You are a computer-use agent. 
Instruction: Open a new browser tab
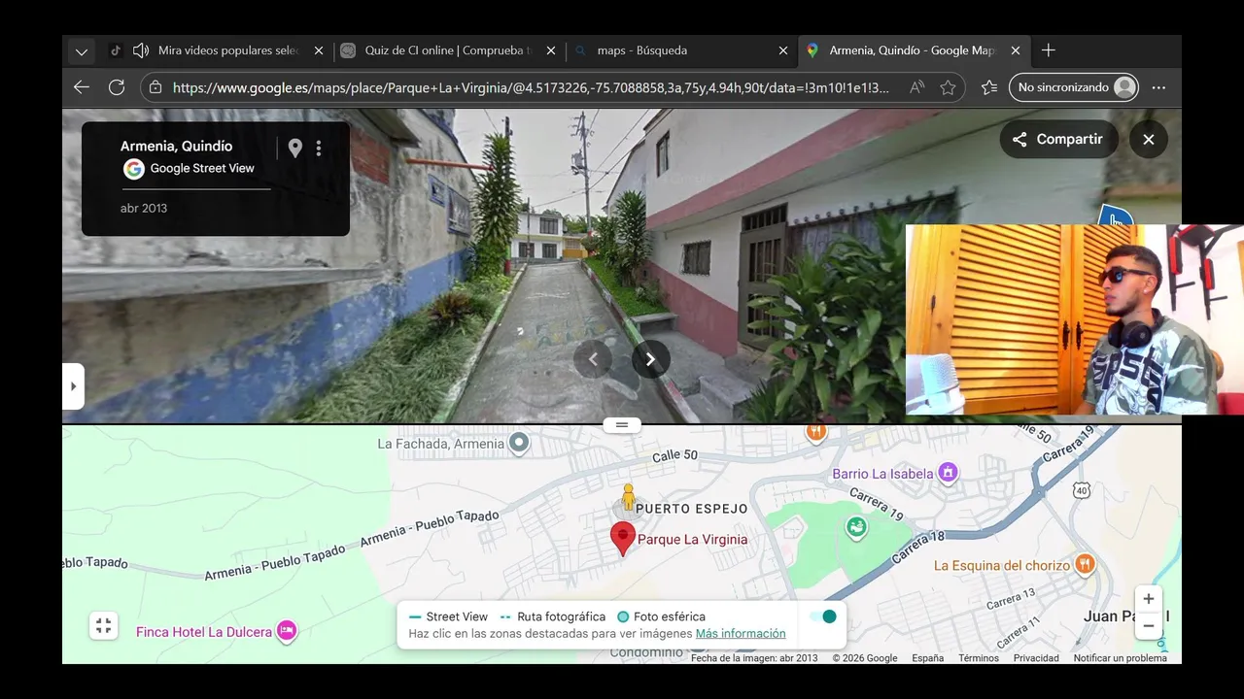click(x=1049, y=50)
